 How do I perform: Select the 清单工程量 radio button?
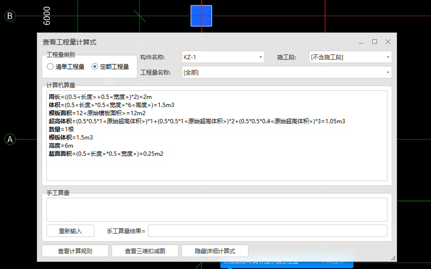coord(50,66)
